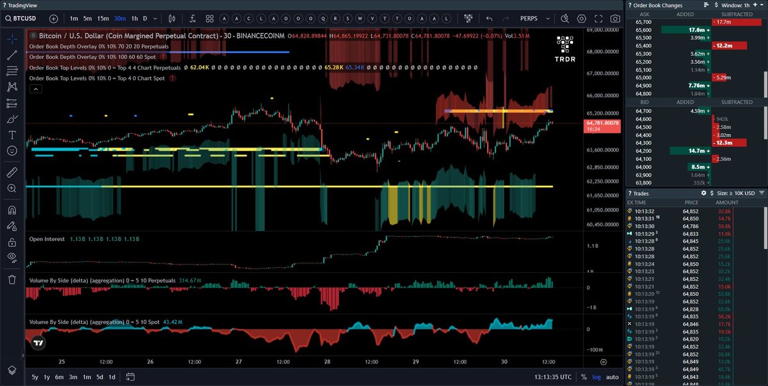Viewport: 768px width, 386px height.
Task: Add symbol with the plus compare button
Action: [x=54, y=19]
